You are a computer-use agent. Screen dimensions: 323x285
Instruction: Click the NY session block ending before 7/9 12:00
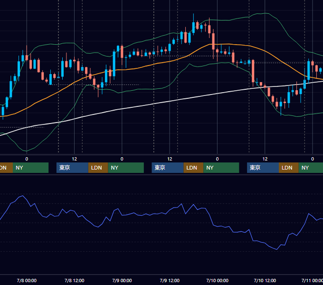click(126, 168)
